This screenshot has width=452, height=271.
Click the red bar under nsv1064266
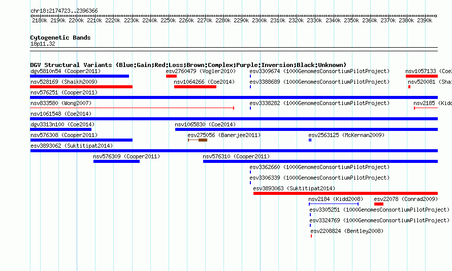(x=195, y=87)
